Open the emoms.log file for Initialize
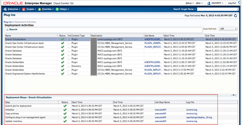The image size is (242, 125). [192, 110]
